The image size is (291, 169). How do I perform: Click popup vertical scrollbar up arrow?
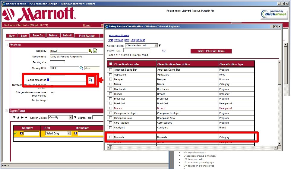tap(280, 62)
